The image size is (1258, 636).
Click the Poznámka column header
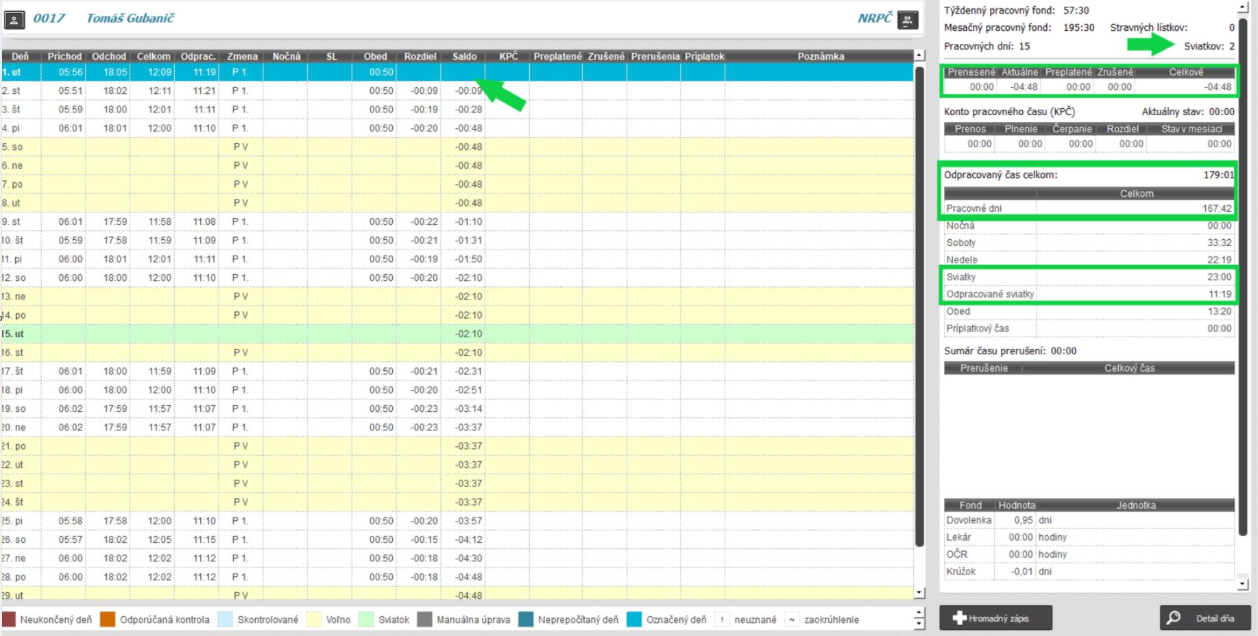[x=820, y=56]
